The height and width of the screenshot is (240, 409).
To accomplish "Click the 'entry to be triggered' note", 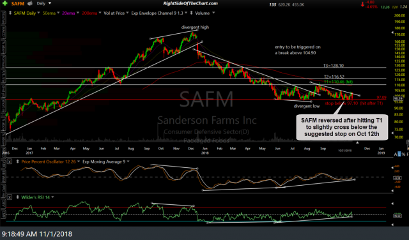I will [298, 50].
